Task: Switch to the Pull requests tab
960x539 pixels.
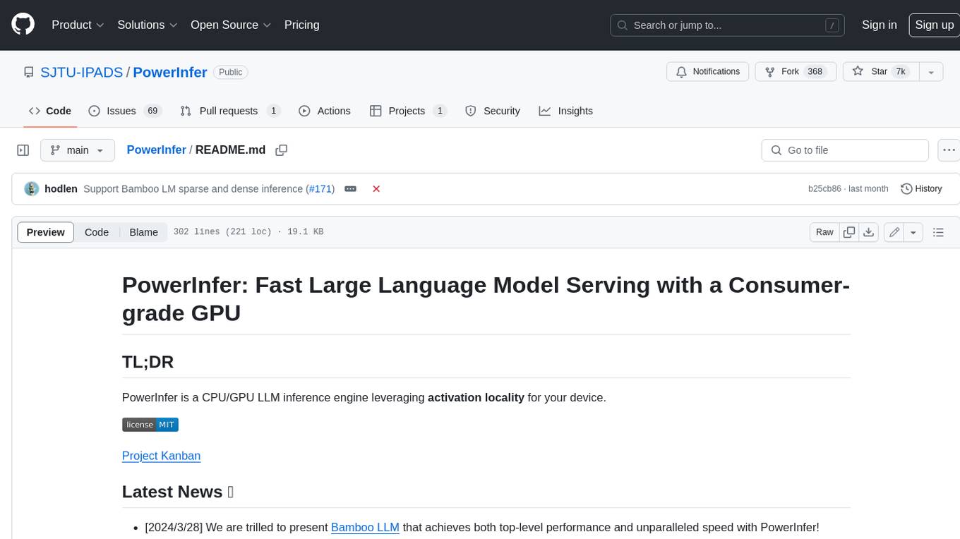Action: pos(230,111)
